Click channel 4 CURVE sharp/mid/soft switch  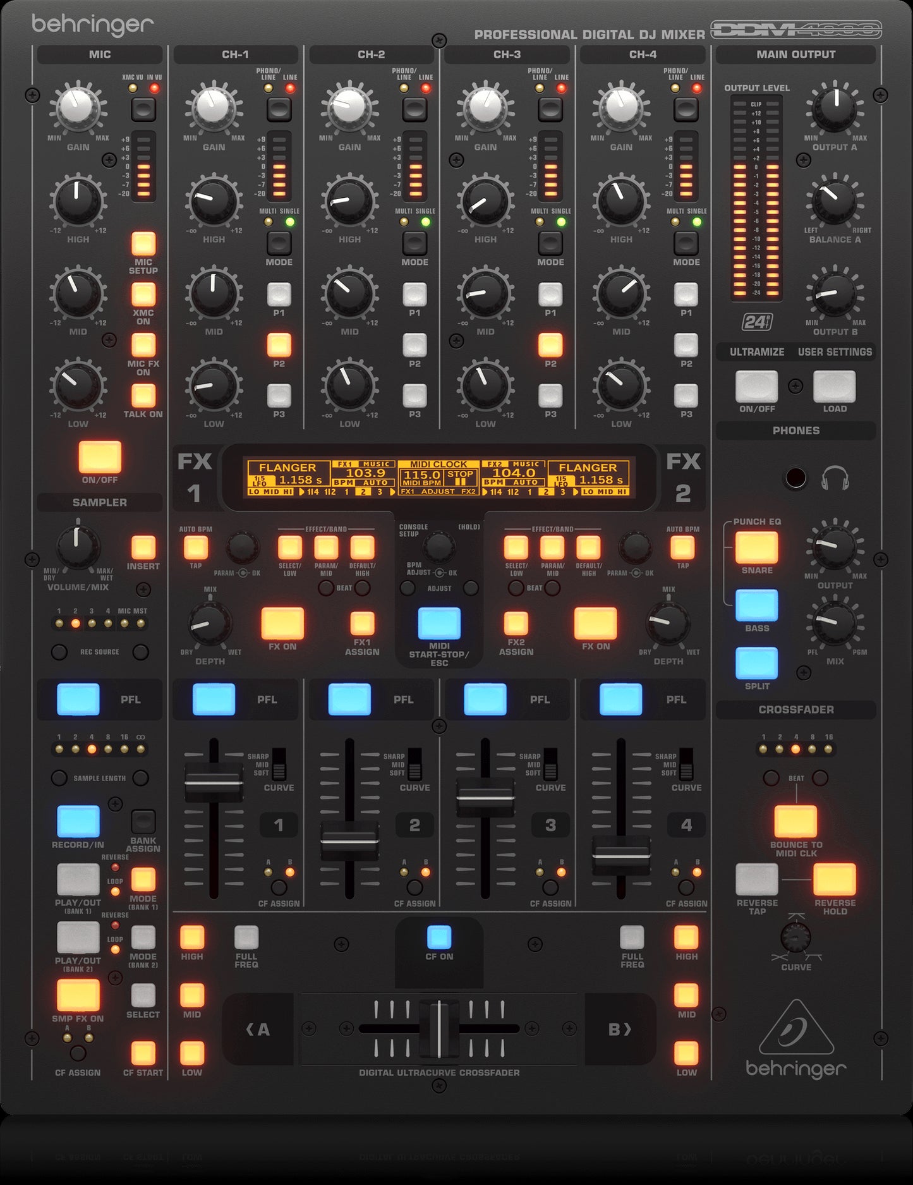point(686,765)
